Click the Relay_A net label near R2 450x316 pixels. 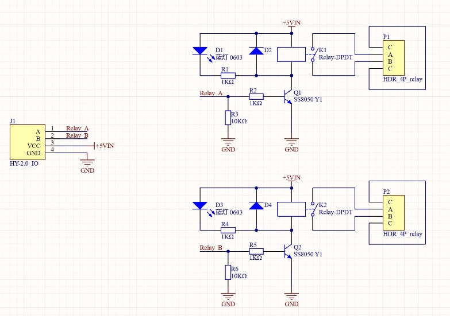[211, 93]
